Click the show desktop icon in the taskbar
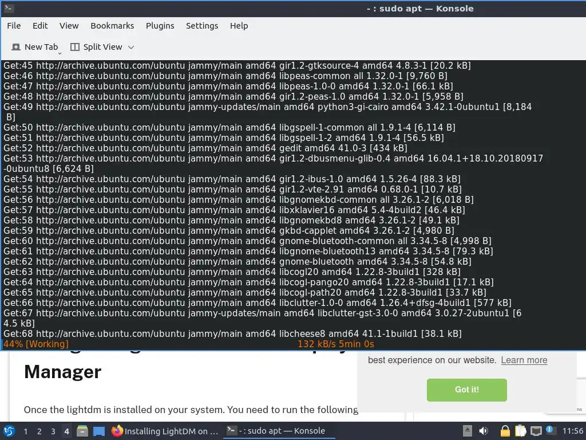586x440 pixels. point(99,431)
